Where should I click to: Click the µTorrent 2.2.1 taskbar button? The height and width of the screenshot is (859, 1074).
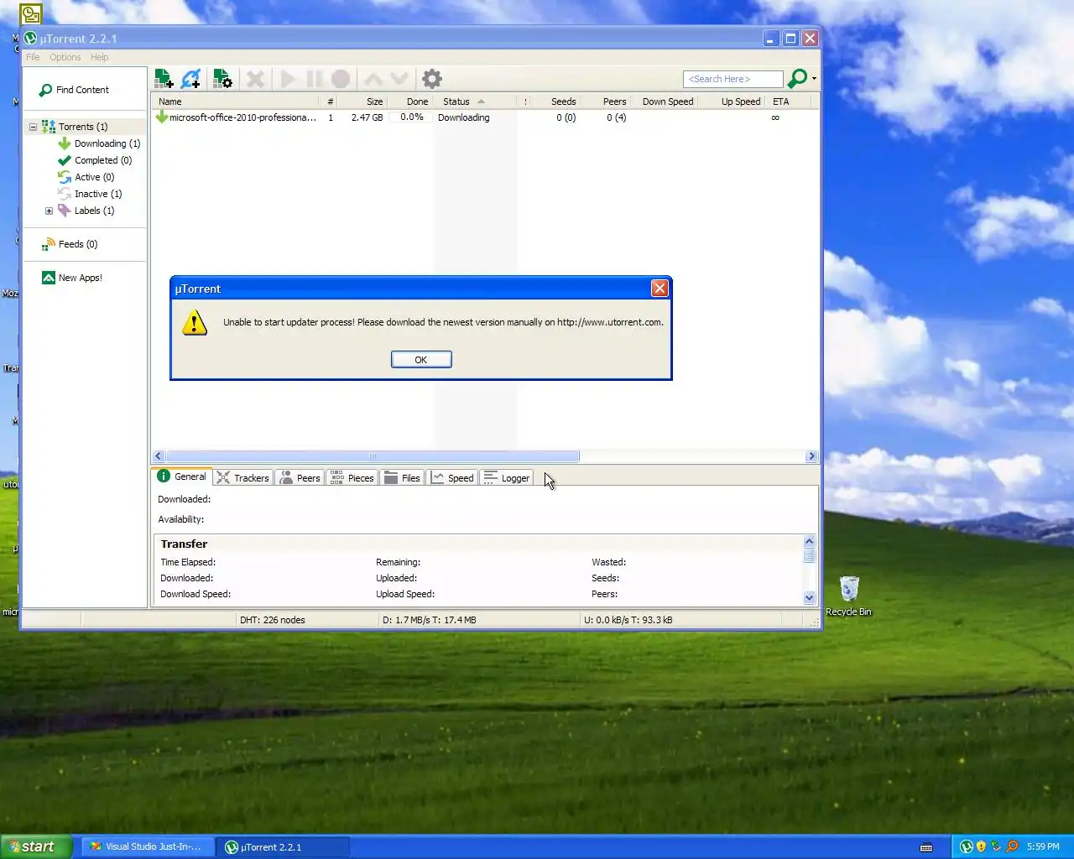pos(282,847)
